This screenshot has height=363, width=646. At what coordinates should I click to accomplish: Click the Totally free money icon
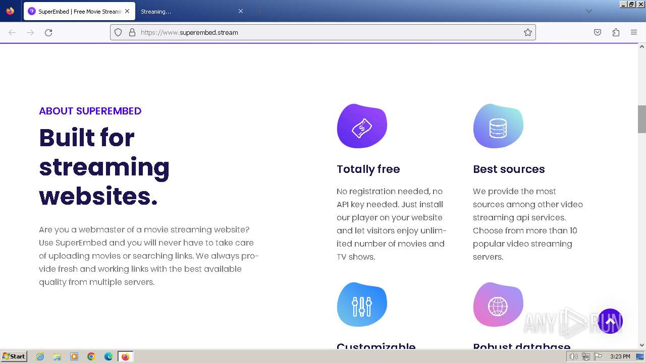362,126
